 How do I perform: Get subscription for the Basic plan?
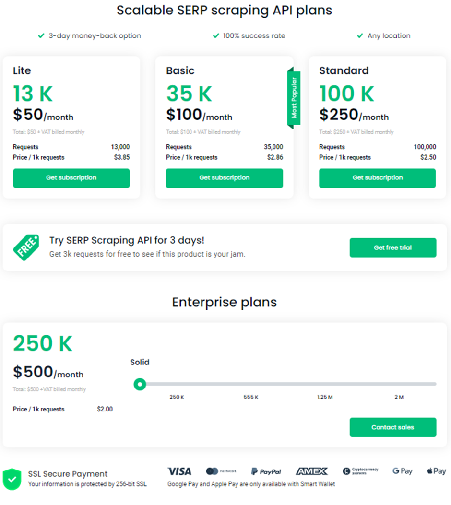(224, 178)
